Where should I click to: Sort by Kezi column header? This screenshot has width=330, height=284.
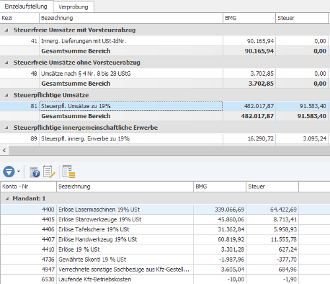(x=20, y=18)
